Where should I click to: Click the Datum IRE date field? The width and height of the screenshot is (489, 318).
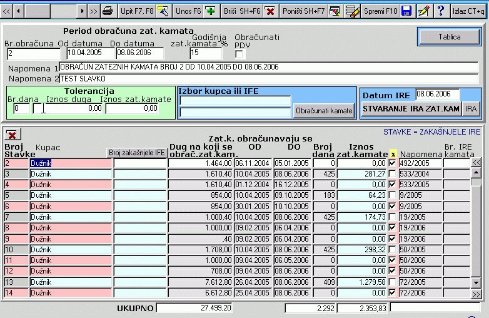(x=437, y=95)
